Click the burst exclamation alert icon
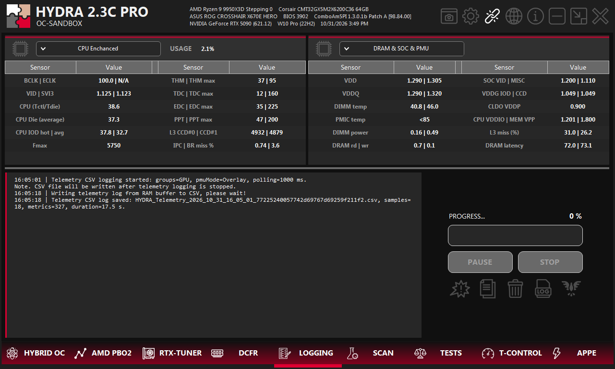615x369 pixels. coord(460,288)
